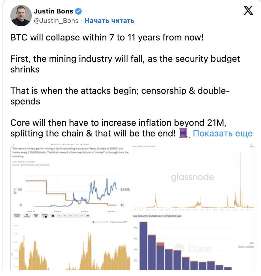The height and width of the screenshot is (276, 261).
Task: Click the blue verified badge
Action: tap(79, 11)
